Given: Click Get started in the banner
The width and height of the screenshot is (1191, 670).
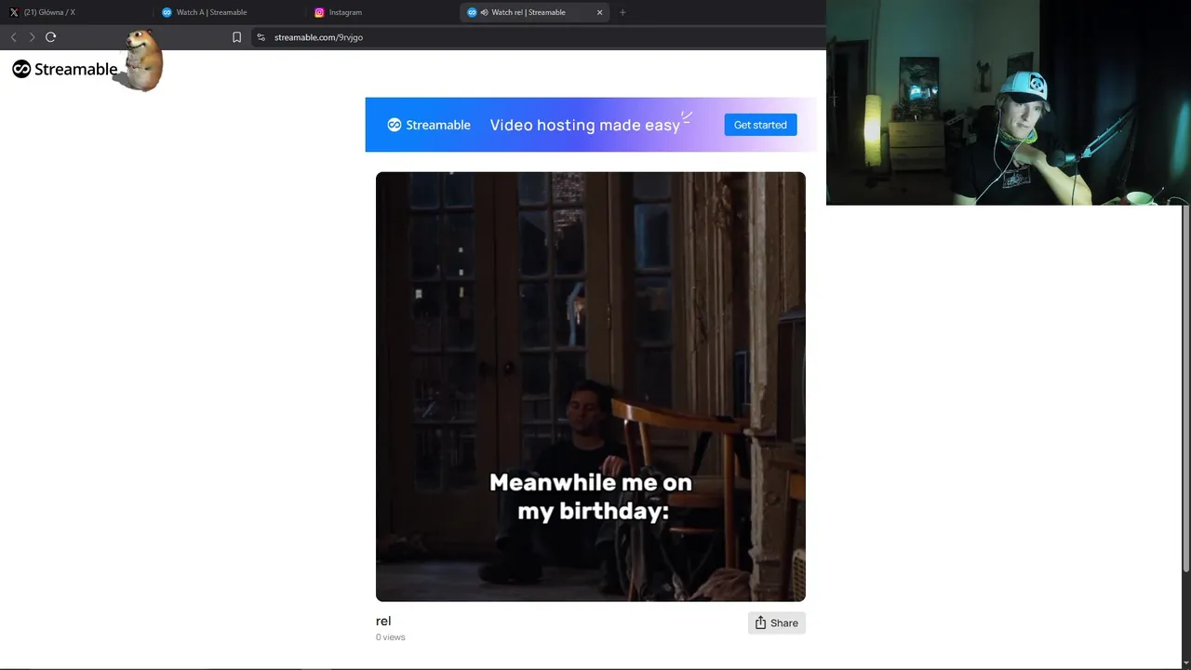Looking at the screenshot, I should (760, 125).
